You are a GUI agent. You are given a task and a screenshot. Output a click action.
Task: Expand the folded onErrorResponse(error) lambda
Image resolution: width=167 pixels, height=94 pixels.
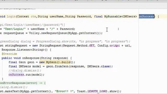coord(23,83)
